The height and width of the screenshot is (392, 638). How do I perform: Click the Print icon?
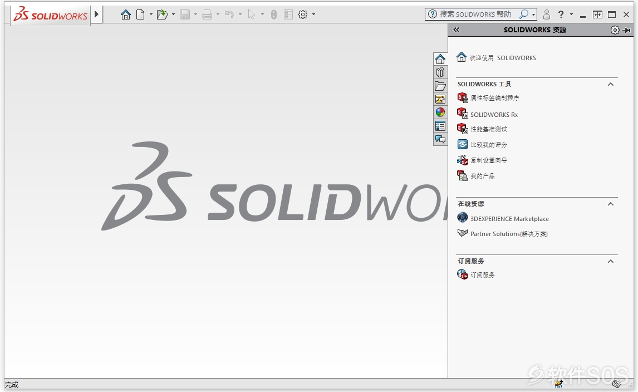(207, 14)
